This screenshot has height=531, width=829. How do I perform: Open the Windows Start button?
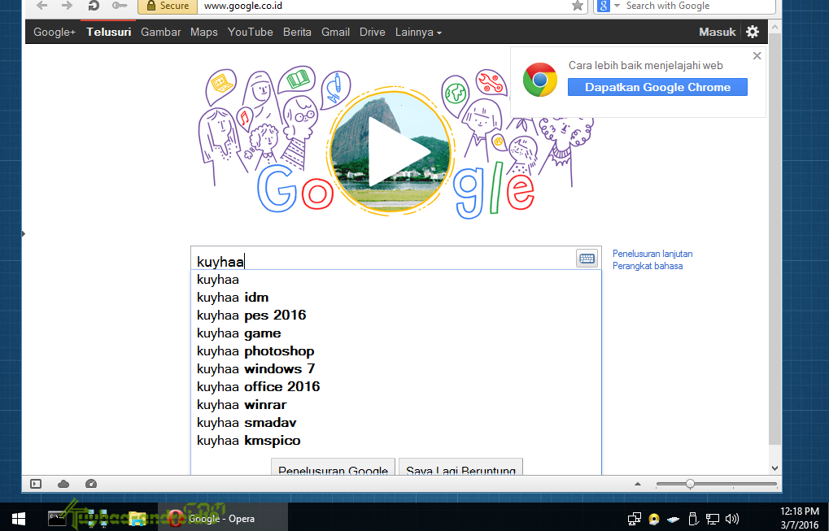(x=20, y=518)
